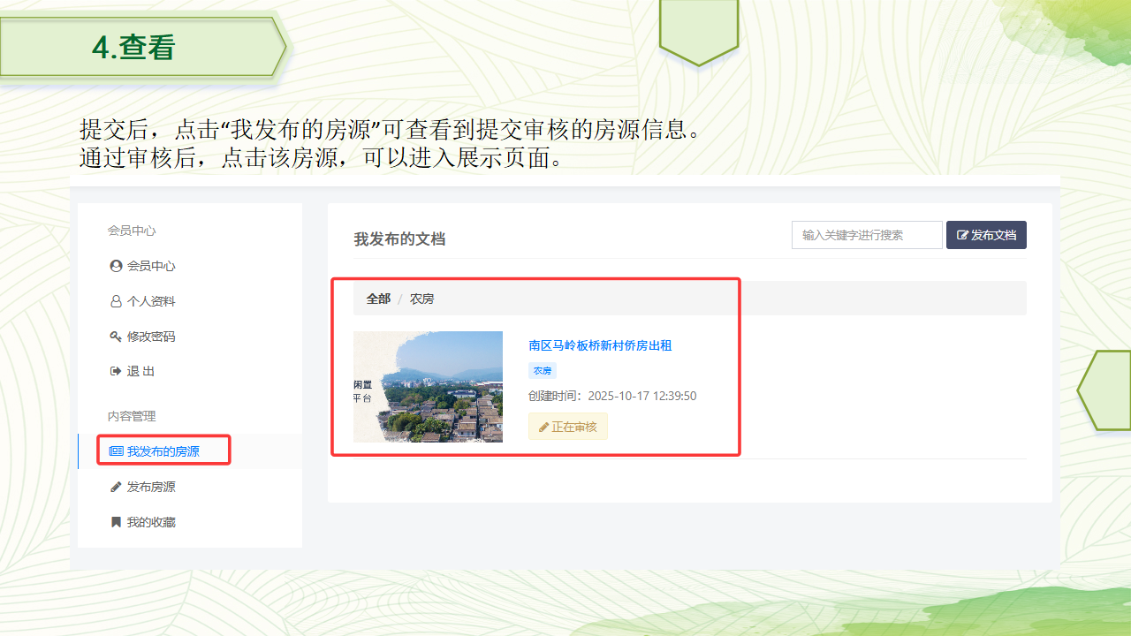Click the 内容管理 section label
Image resolution: width=1131 pixels, height=636 pixels.
coord(132,416)
